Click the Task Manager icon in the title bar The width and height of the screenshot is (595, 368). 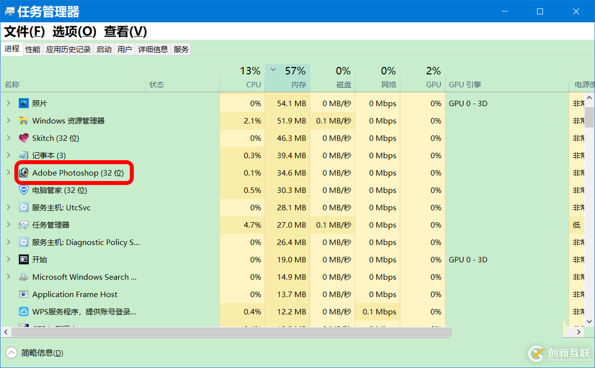coord(10,11)
